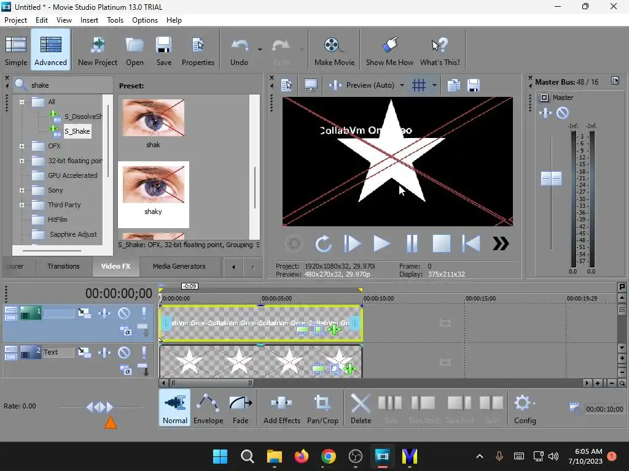The height and width of the screenshot is (471, 629).
Task: Toggle the preview grid overlay
Action: (x=419, y=85)
